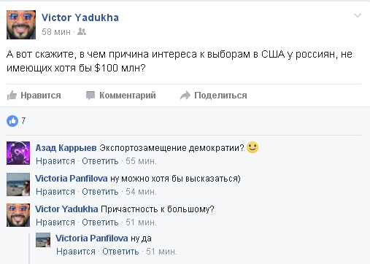This screenshot has height=264, width=370.
Task: Open Victor Yadukha profile from post header
Action: [x=80, y=18]
